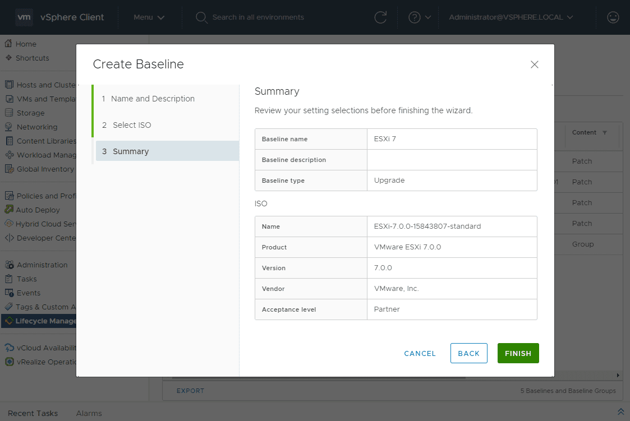Click Finish to create the baseline

click(x=517, y=353)
